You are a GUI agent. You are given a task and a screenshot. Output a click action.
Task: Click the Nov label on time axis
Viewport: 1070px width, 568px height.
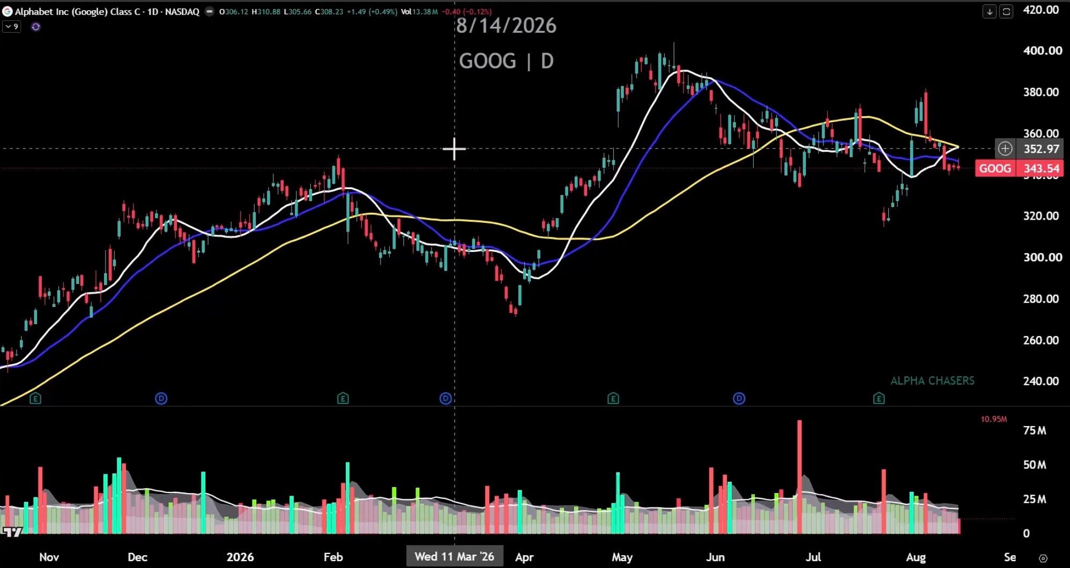49,557
